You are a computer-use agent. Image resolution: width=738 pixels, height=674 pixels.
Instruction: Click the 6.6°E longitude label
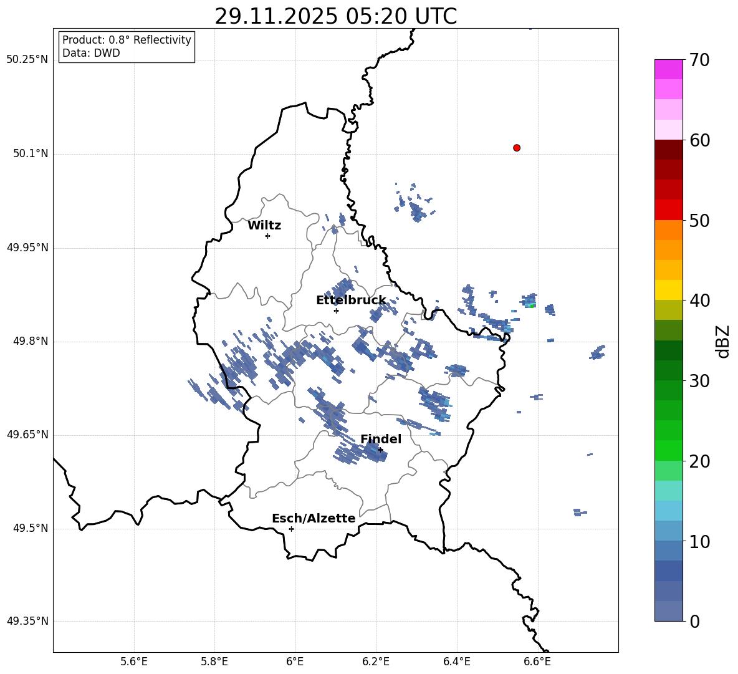[x=537, y=662]
